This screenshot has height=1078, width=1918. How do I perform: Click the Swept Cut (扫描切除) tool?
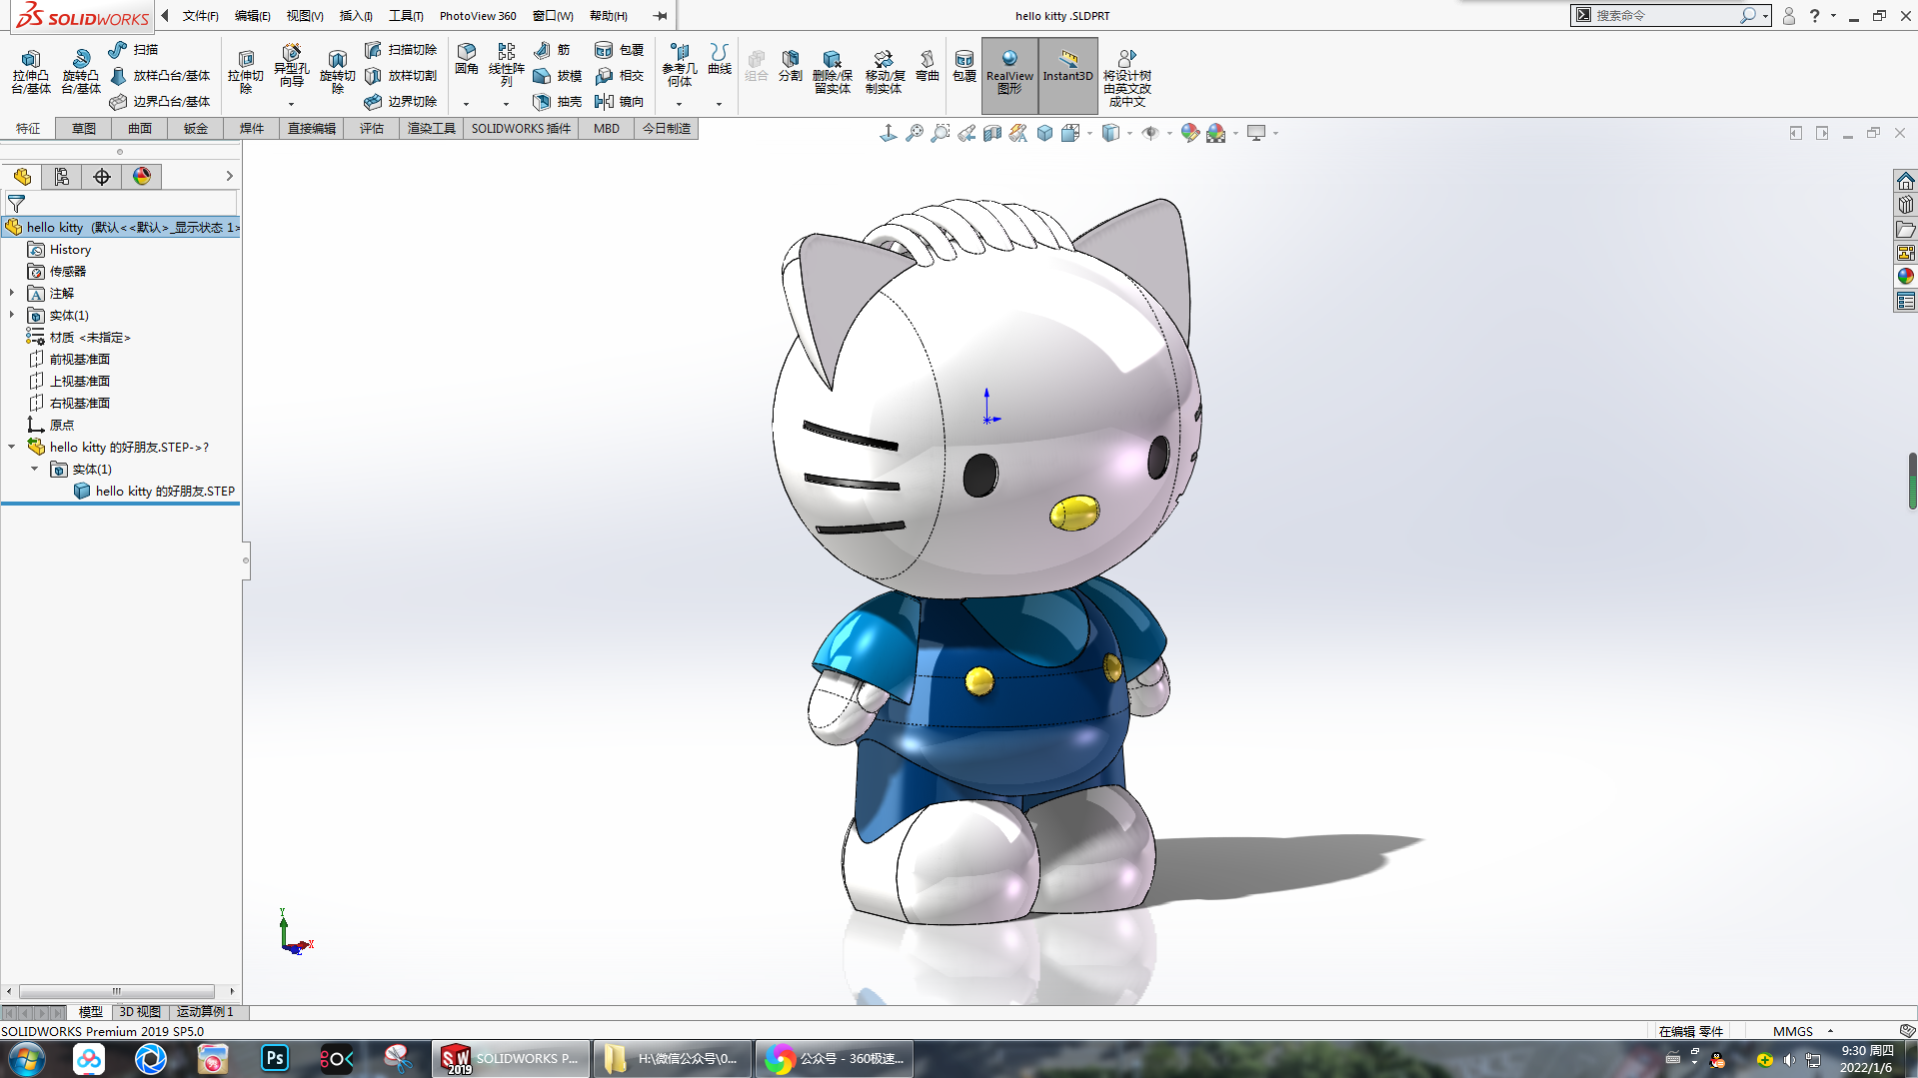pos(401,49)
